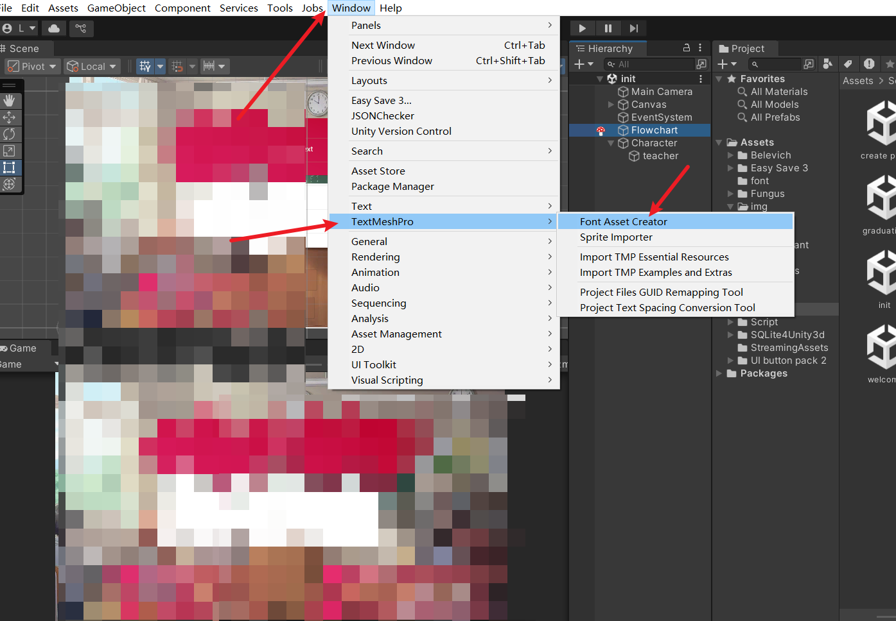This screenshot has width=896, height=621.
Task: Open the Pivot dropdown
Action: coord(32,66)
